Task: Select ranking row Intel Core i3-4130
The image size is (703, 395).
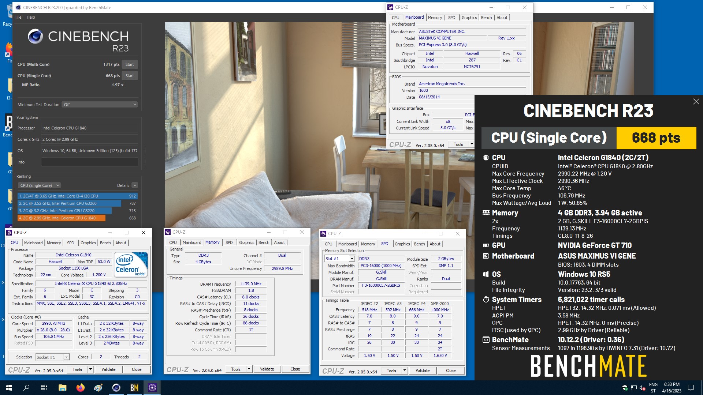Action: pyautogui.click(x=78, y=196)
